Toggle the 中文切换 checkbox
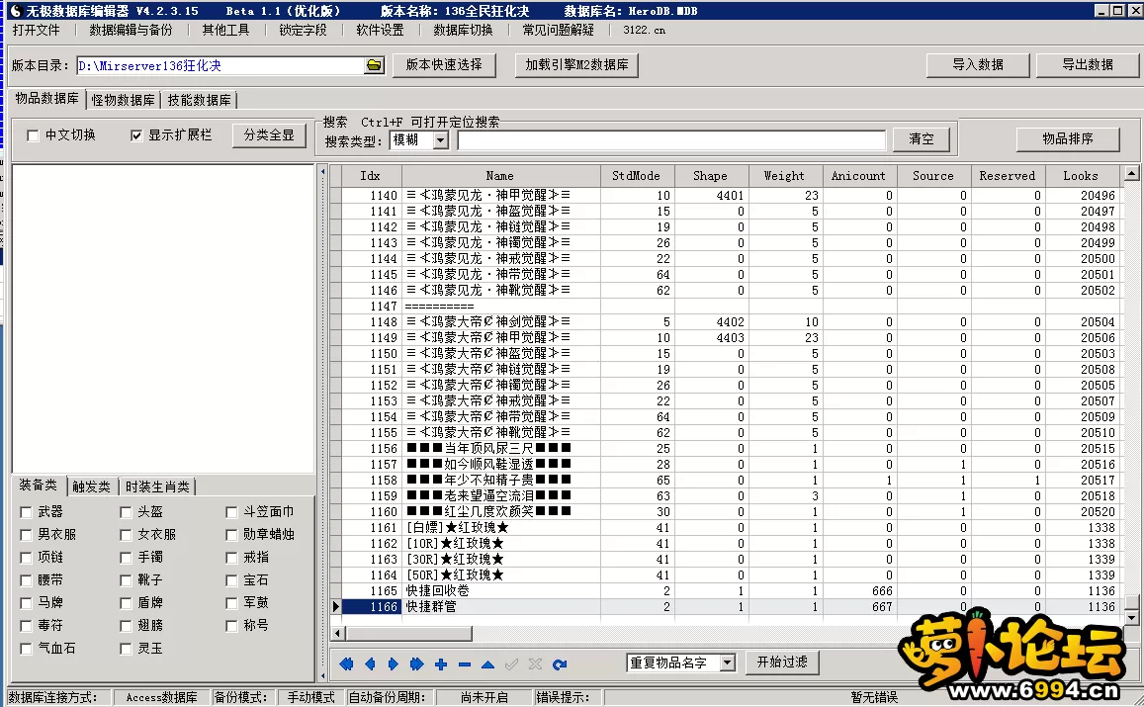Viewport: 1144px width, 707px height. pos(33,135)
